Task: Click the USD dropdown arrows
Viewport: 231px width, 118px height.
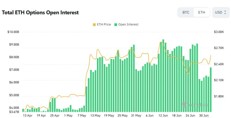Action: pos(225,12)
